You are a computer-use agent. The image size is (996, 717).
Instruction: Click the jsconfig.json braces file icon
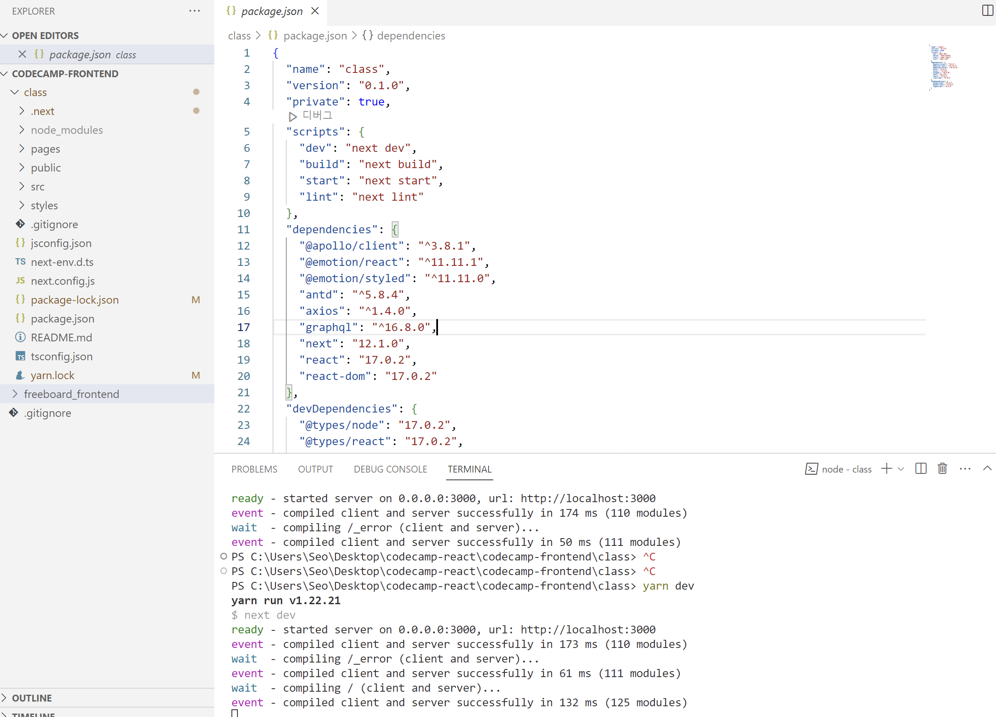[20, 243]
